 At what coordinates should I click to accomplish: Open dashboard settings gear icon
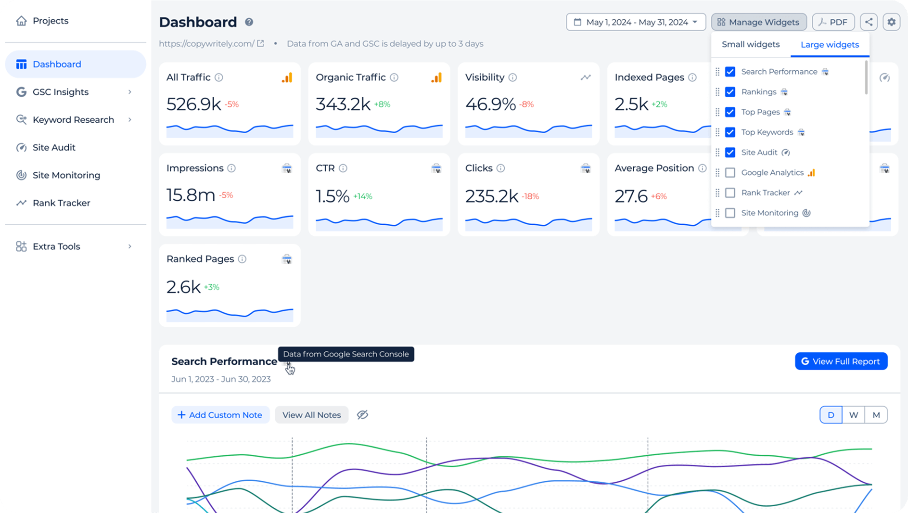(x=891, y=22)
